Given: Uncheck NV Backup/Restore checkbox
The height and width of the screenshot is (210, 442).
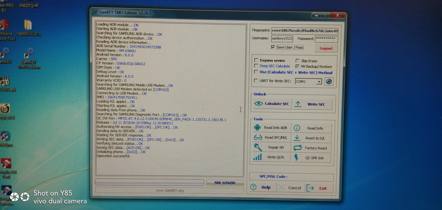Looking at the screenshot, I should 298,66.
